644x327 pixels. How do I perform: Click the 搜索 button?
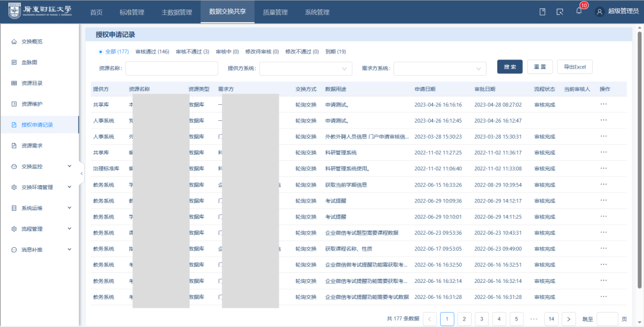(510, 67)
